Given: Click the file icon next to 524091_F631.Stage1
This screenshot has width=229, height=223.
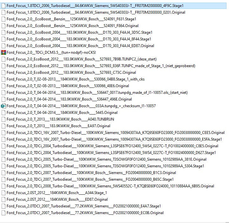Looking at the screenshot, I should tap(3, 19).
